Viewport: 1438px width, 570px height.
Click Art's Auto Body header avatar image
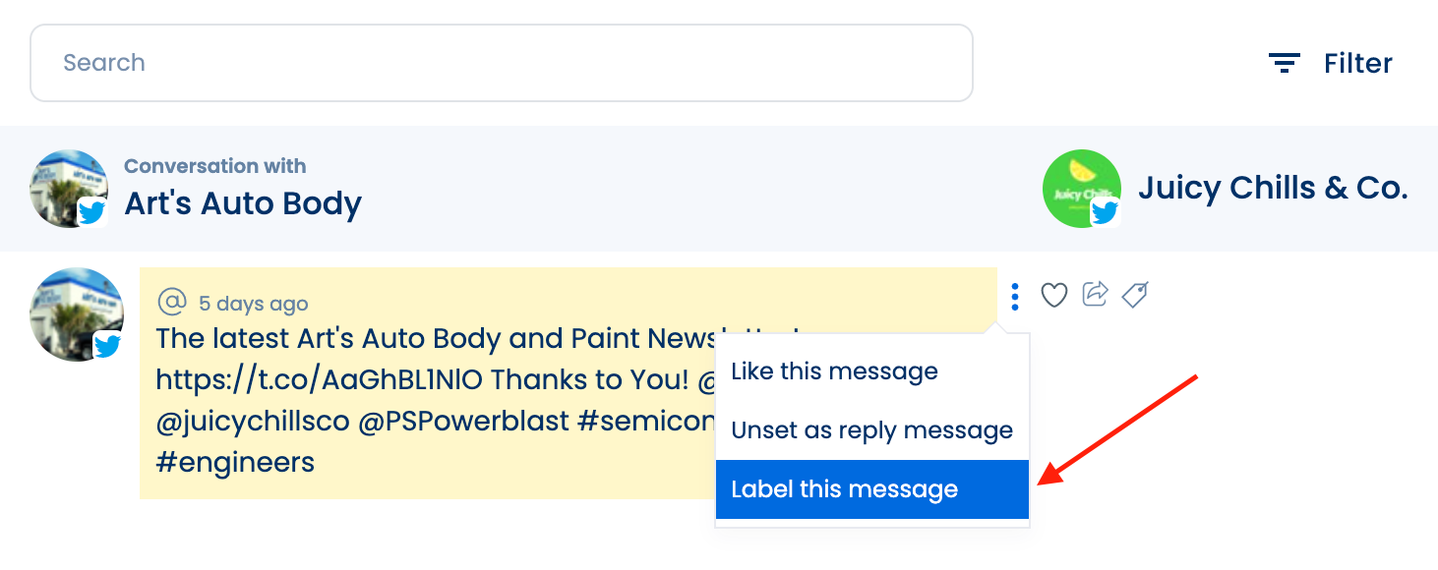pos(69,189)
